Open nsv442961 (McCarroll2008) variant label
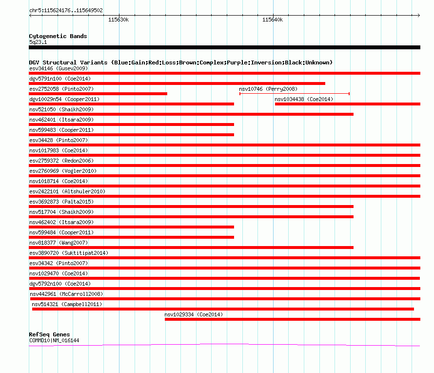The width and height of the screenshot is (434, 373). 66,294
